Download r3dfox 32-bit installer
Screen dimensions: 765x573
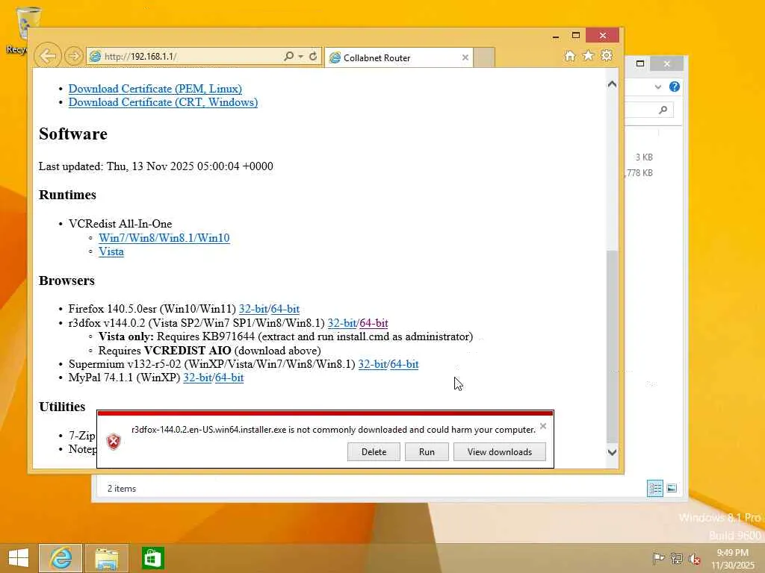(x=342, y=322)
